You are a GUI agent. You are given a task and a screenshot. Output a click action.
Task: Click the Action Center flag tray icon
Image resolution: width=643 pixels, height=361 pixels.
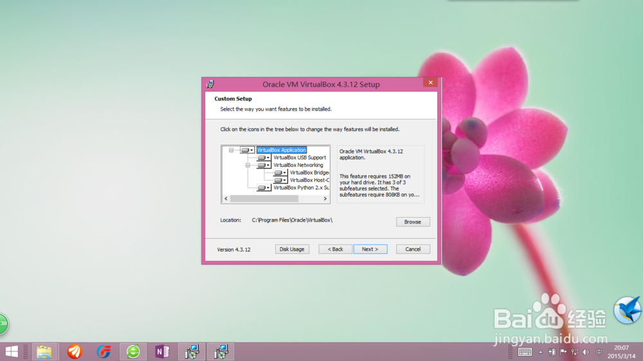click(563, 352)
